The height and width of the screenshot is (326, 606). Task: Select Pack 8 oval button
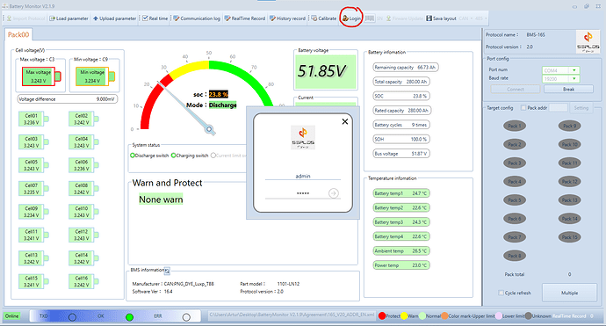(x=515, y=256)
